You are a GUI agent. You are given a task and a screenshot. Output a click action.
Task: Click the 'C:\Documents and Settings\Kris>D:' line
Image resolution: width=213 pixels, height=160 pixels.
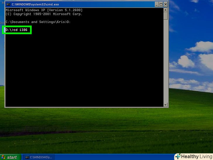pos(38,22)
